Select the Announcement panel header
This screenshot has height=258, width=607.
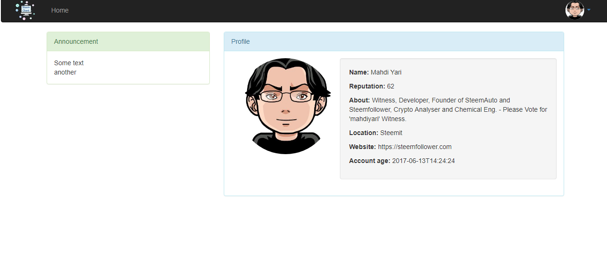coord(128,41)
